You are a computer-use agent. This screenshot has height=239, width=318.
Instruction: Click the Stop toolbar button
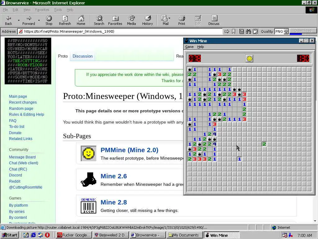49,20
